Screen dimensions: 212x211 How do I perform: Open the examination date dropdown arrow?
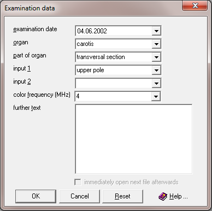click(156, 31)
